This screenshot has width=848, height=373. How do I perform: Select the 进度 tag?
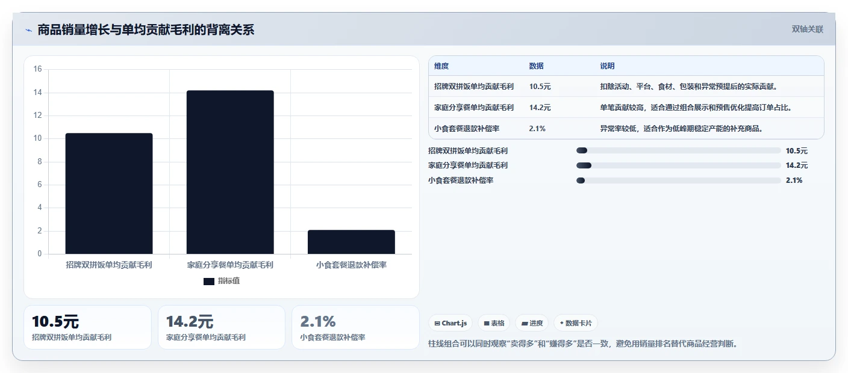(532, 323)
